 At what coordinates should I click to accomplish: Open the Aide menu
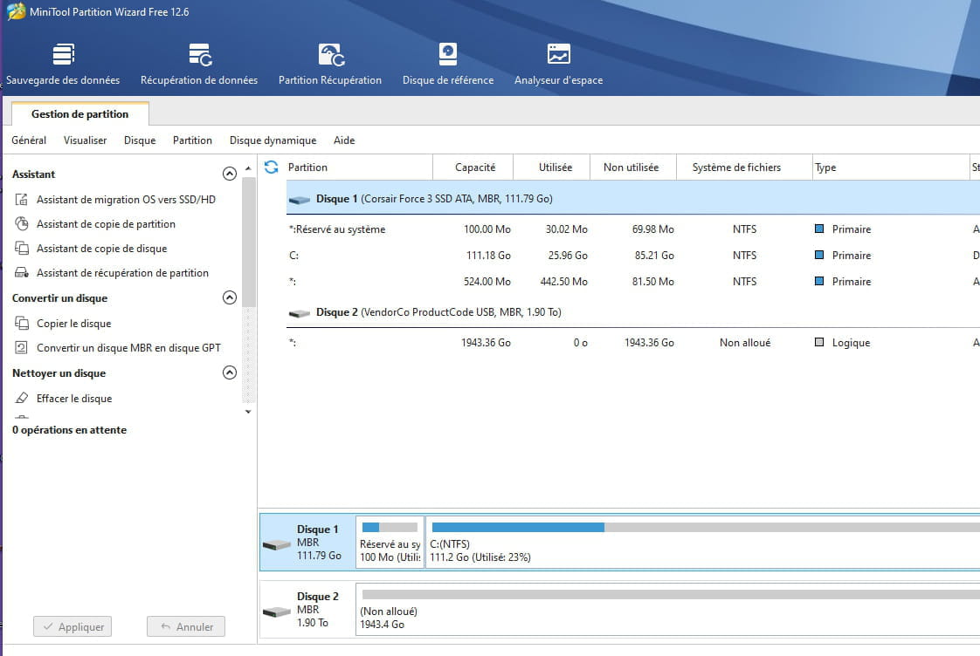pyautogui.click(x=344, y=140)
